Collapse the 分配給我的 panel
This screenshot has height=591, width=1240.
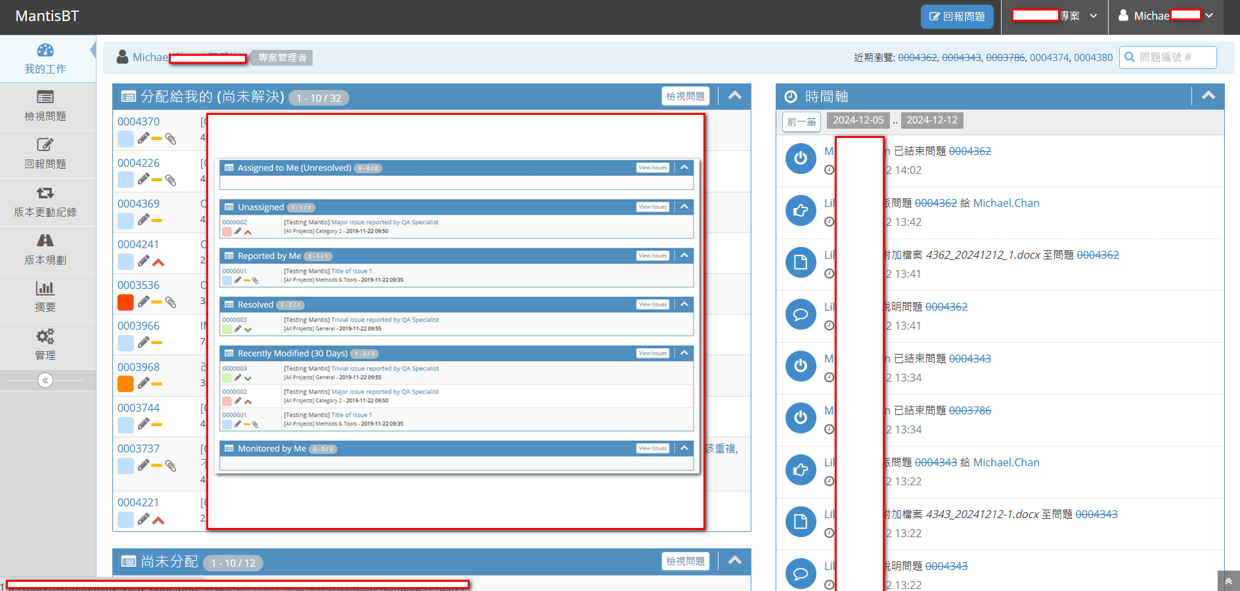point(735,96)
